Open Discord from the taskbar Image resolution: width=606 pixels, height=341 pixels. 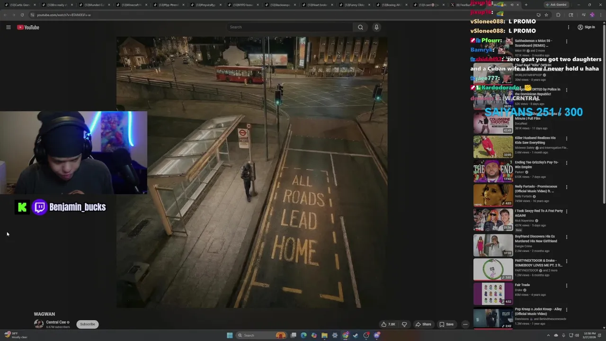377,335
